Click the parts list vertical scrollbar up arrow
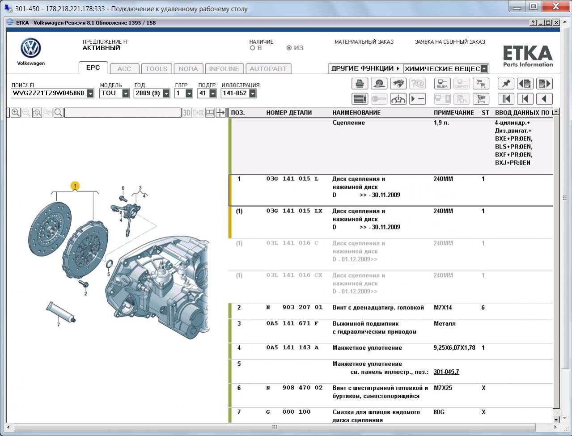 (x=556, y=112)
